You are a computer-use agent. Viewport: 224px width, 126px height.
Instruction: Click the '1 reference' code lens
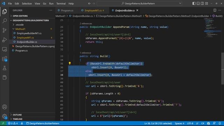[x=85, y=53]
